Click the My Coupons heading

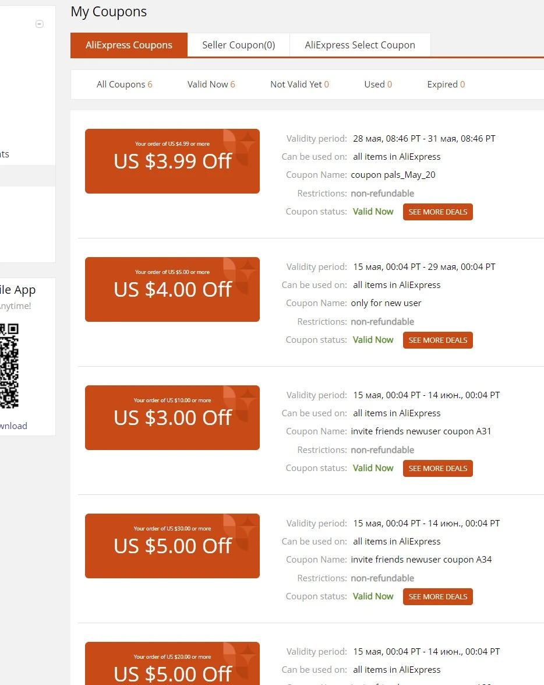coord(109,12)
